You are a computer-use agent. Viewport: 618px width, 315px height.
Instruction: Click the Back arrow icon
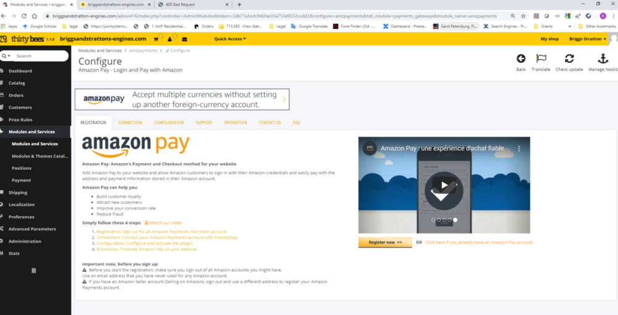click(x=520, y=59)
